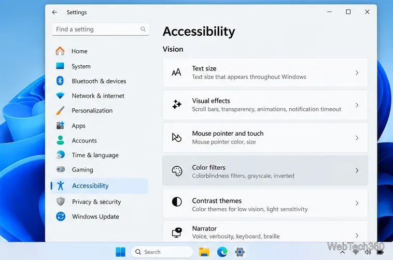The height and width of the screenshot is (260, 393).
Task: Expand Mouse pointer and touch chevron
Action: [x=357, y=138]
